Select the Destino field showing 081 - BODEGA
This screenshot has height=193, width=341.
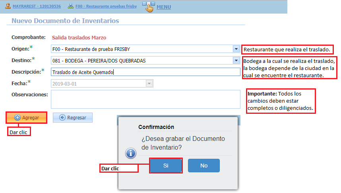145,60
